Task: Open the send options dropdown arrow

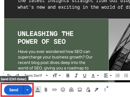Action: (x=27, y=90)
